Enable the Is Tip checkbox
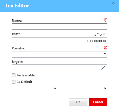 tap(105, 35)
